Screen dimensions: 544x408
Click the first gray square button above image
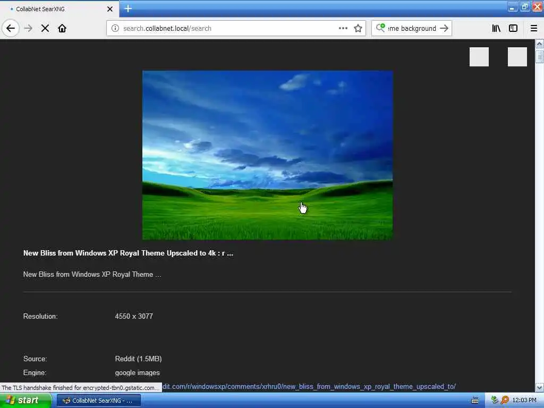(x=479, y=57)
